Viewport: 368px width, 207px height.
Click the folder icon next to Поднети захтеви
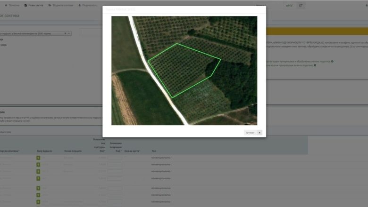pos(50,5)
